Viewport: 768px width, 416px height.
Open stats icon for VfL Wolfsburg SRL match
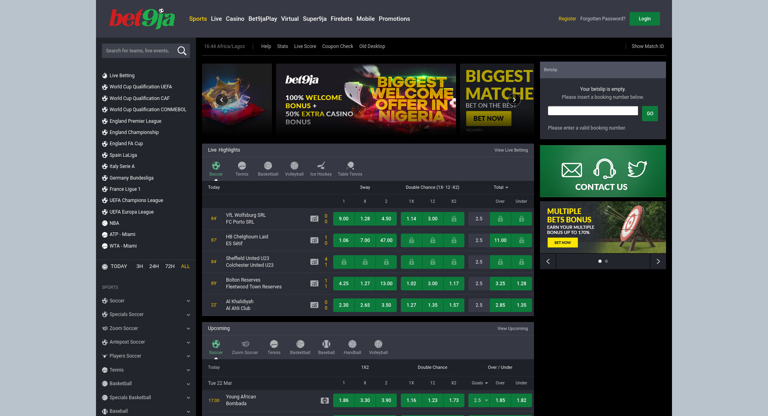coord(314,219)
